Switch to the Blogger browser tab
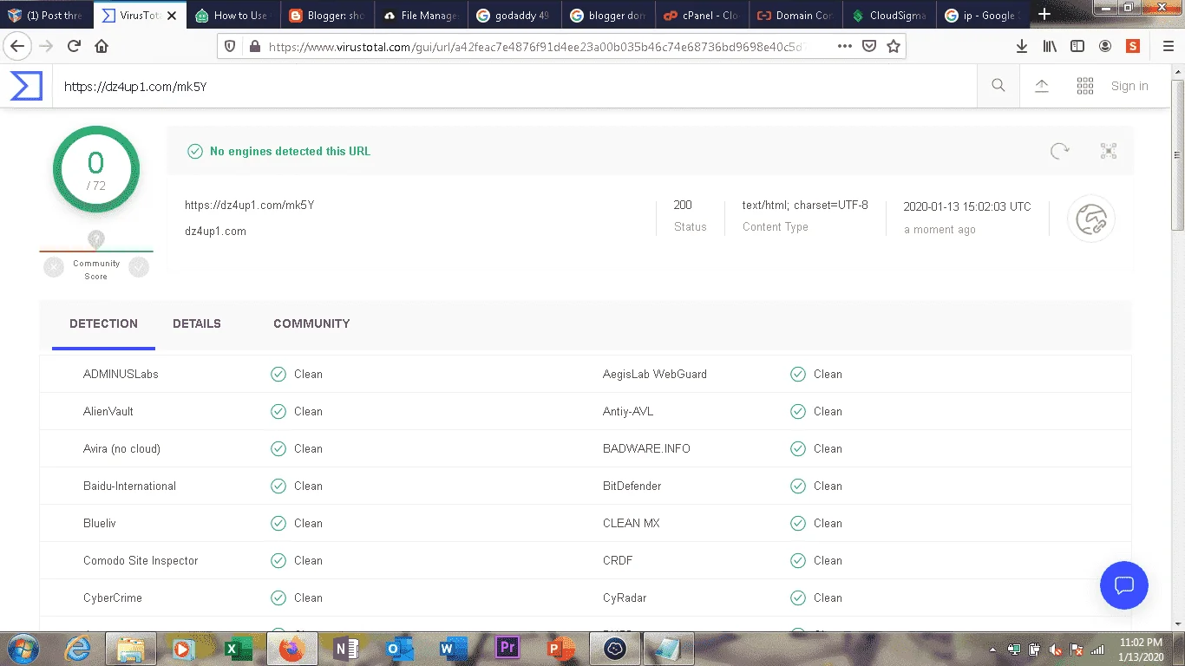 coord(326,16)
